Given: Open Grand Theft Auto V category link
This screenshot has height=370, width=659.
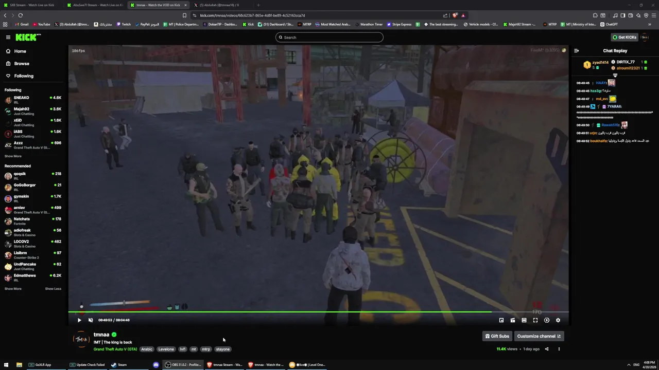Looking at the screenshot, I should pyautogui.click(x=115, y=349).
